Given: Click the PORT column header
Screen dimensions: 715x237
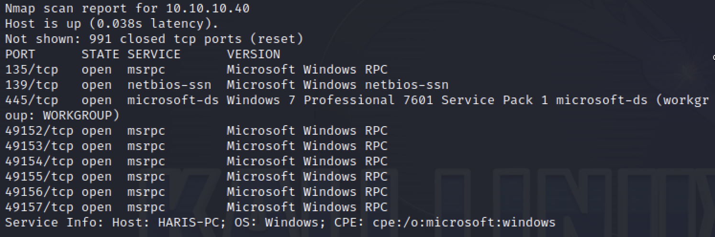Looking at the screenshot, I should coord(20,54).
